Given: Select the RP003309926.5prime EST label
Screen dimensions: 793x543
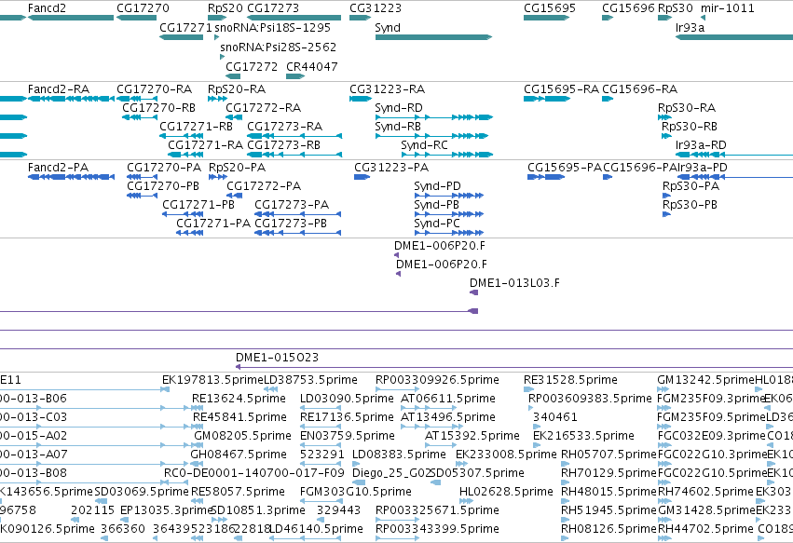Looking at the screenshot, I should point(437,380).
